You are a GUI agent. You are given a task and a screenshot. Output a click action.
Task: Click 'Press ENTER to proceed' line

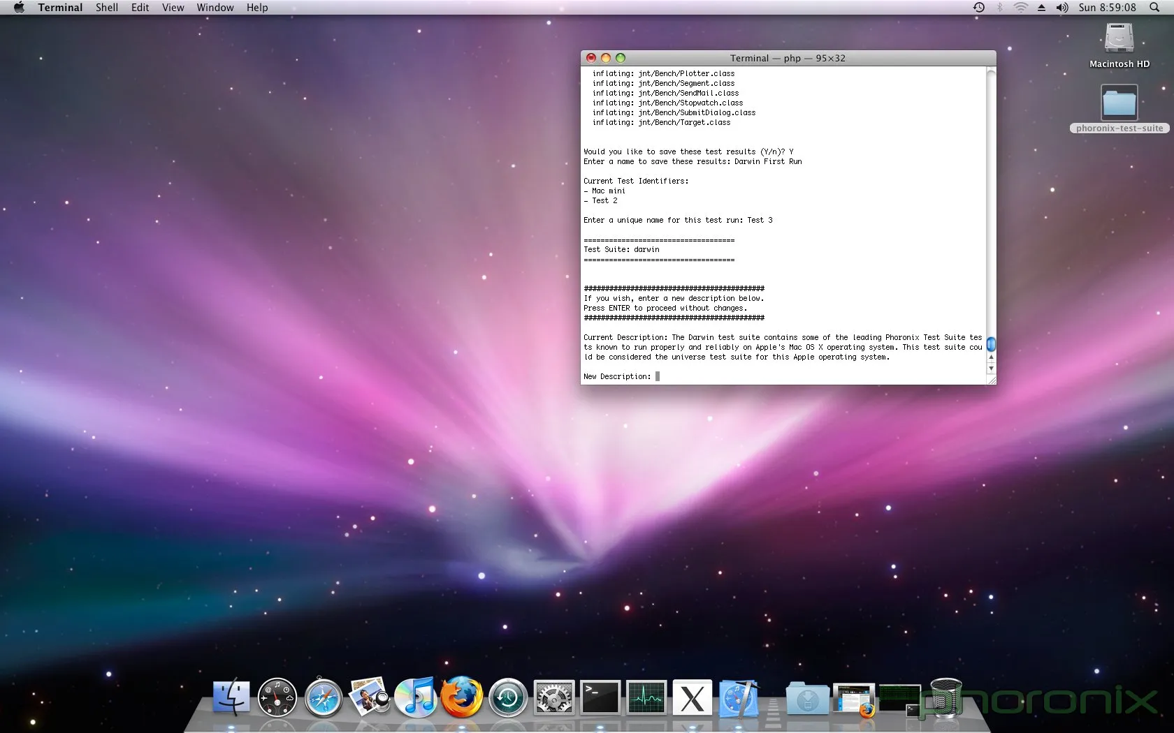coord(665,308)
